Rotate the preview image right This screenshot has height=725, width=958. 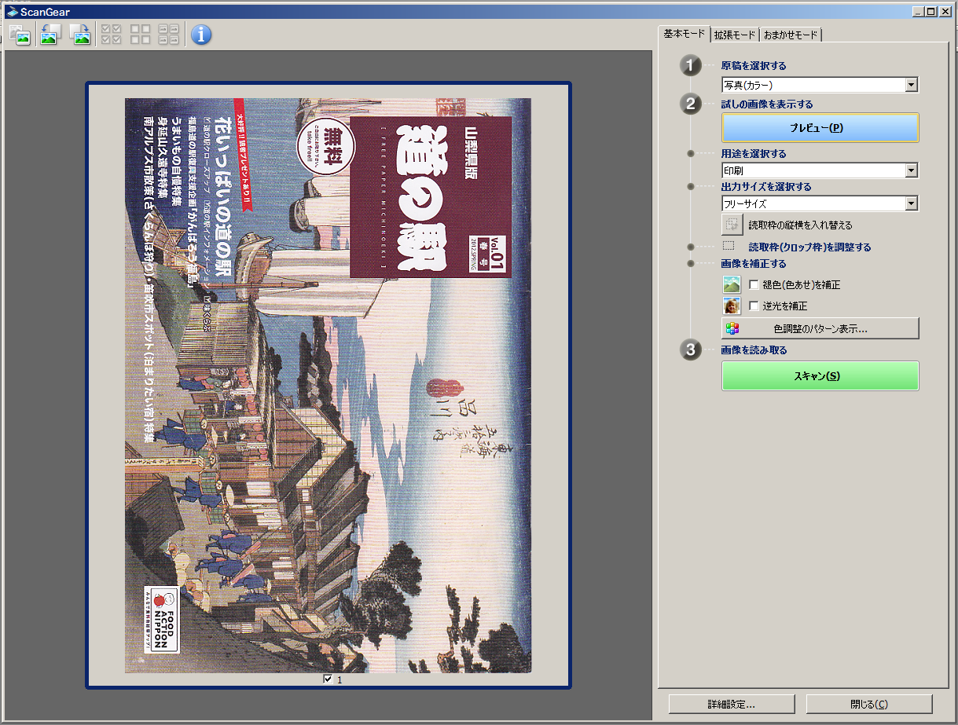tap(80, 35)
